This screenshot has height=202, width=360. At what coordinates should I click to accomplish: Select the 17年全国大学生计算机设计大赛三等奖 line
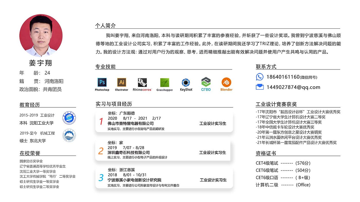point(289,122)
